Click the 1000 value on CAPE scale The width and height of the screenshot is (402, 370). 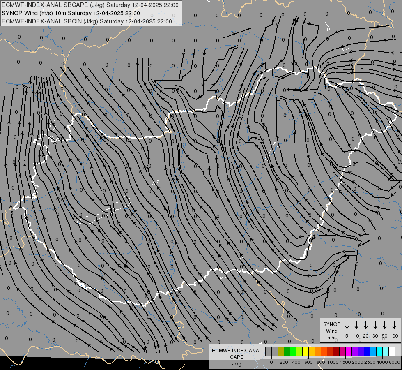[x=333, y=362]
